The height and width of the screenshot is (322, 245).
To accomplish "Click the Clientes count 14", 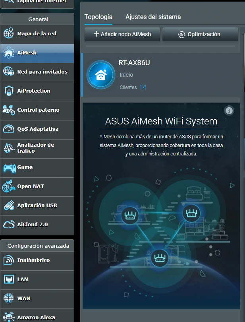I will (143, 87).
